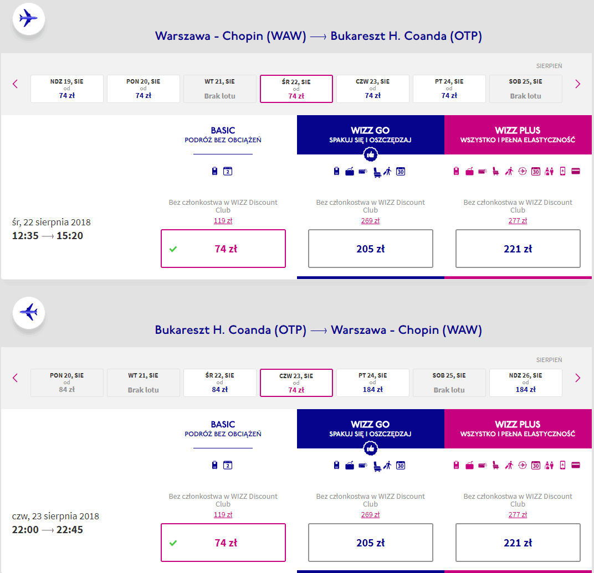Click the pink credit card icon under return WIZZ PLUS
This screenshot has height=573, width=594.
point(576,466)
